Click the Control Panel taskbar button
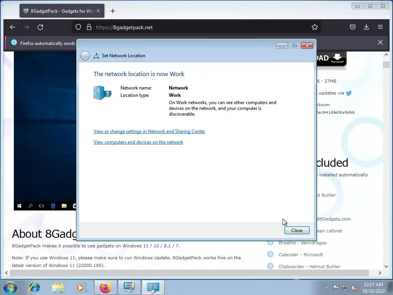Image resolution: width=393 pixels, height=295 pixels. pos(153,287)
